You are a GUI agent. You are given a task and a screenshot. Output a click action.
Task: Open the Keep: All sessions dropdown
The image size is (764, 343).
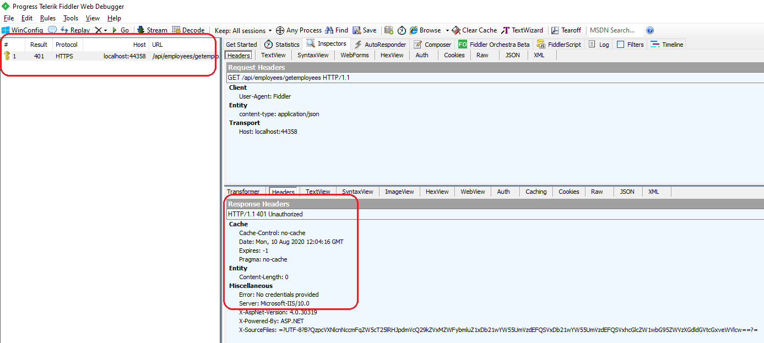pyautogui.click(x=243, y=30)
